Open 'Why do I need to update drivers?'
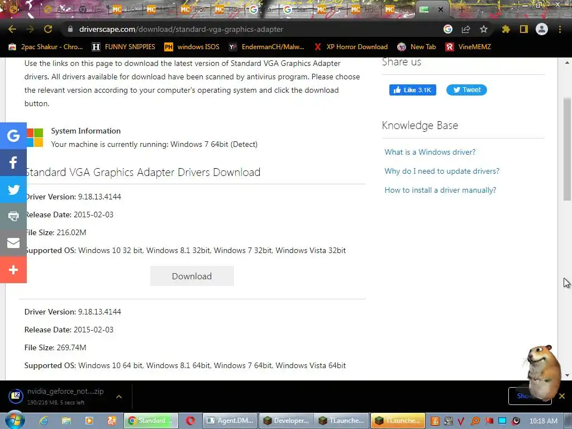This screenshot has width=572, height=429. pos(442,171)
